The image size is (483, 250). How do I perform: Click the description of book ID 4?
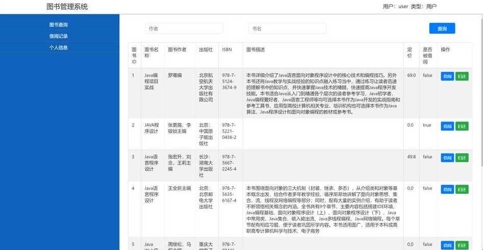[x=323, y=209]
